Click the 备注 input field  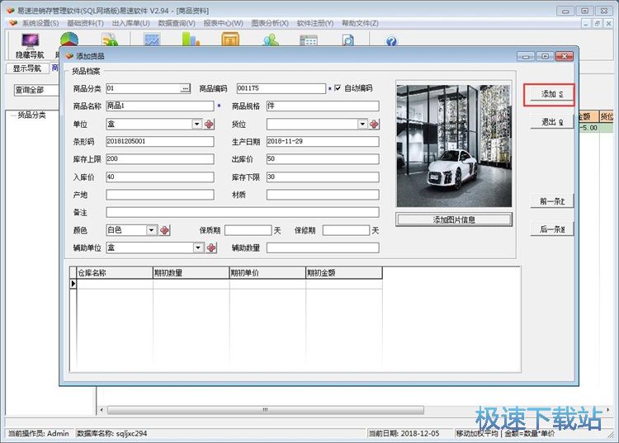[x=243, y=212]
